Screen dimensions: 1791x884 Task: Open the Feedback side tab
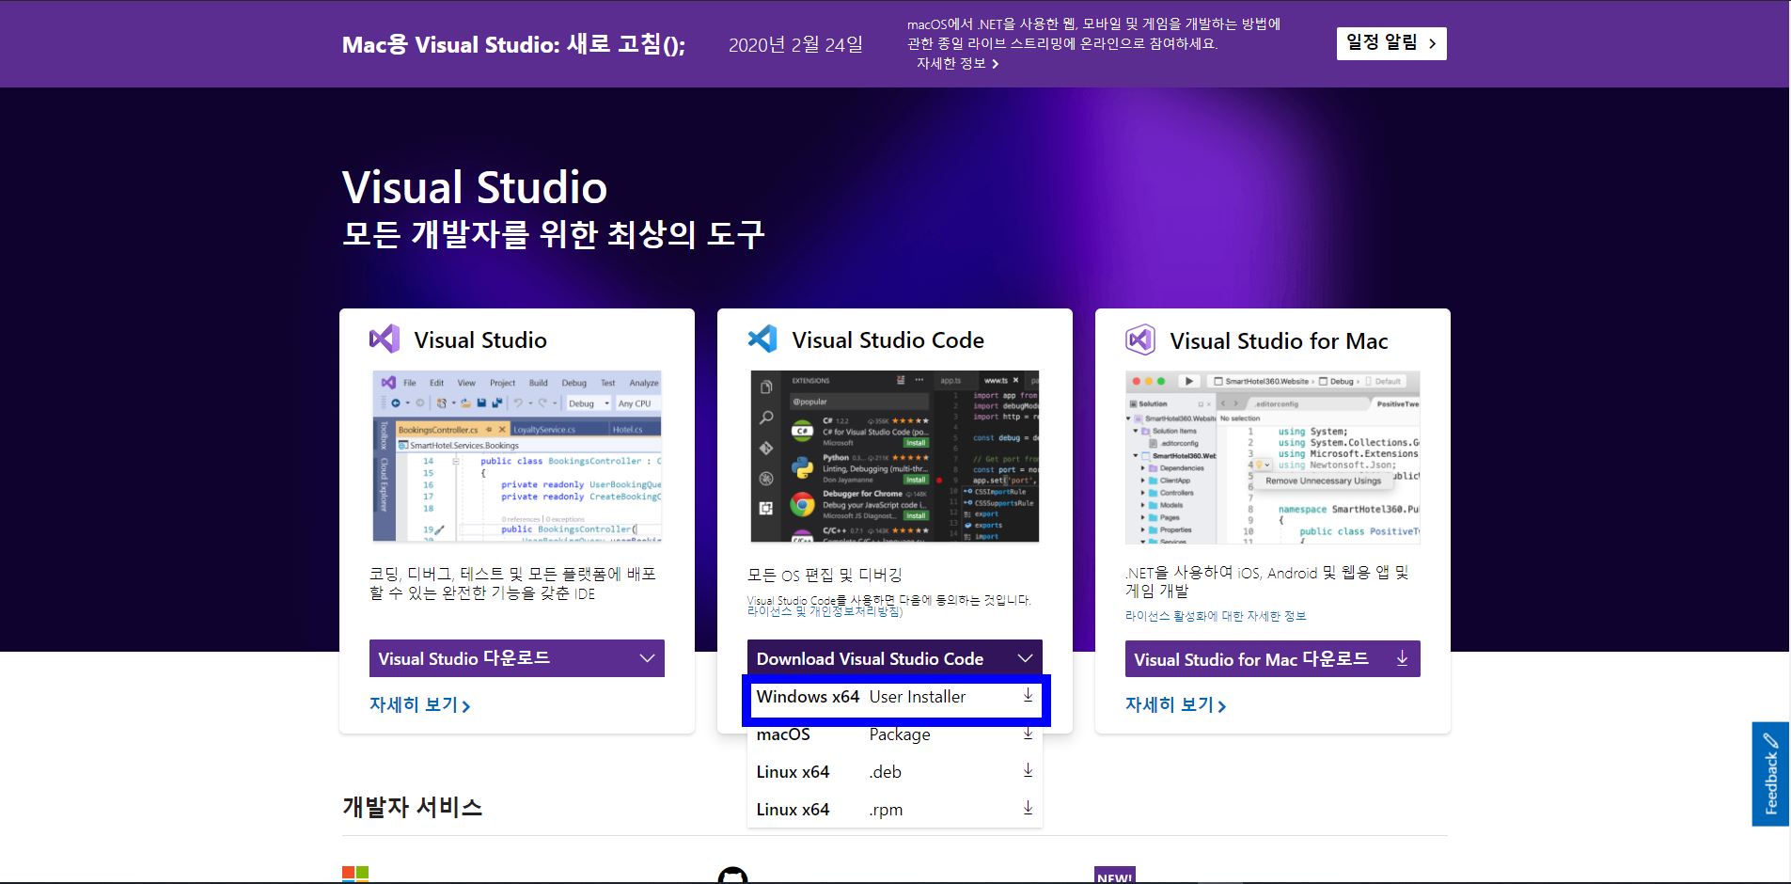point(1771,774)
